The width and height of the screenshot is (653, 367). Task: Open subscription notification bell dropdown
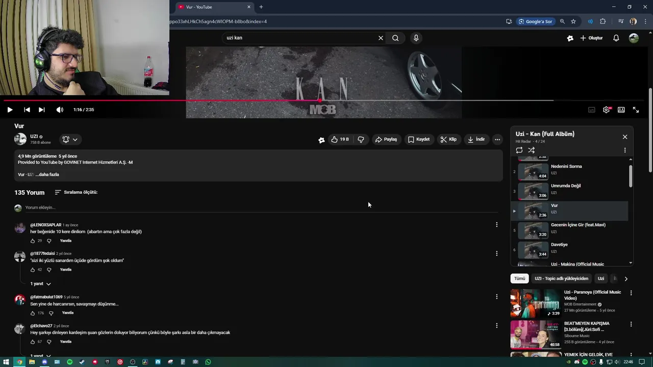coord(70,139)
